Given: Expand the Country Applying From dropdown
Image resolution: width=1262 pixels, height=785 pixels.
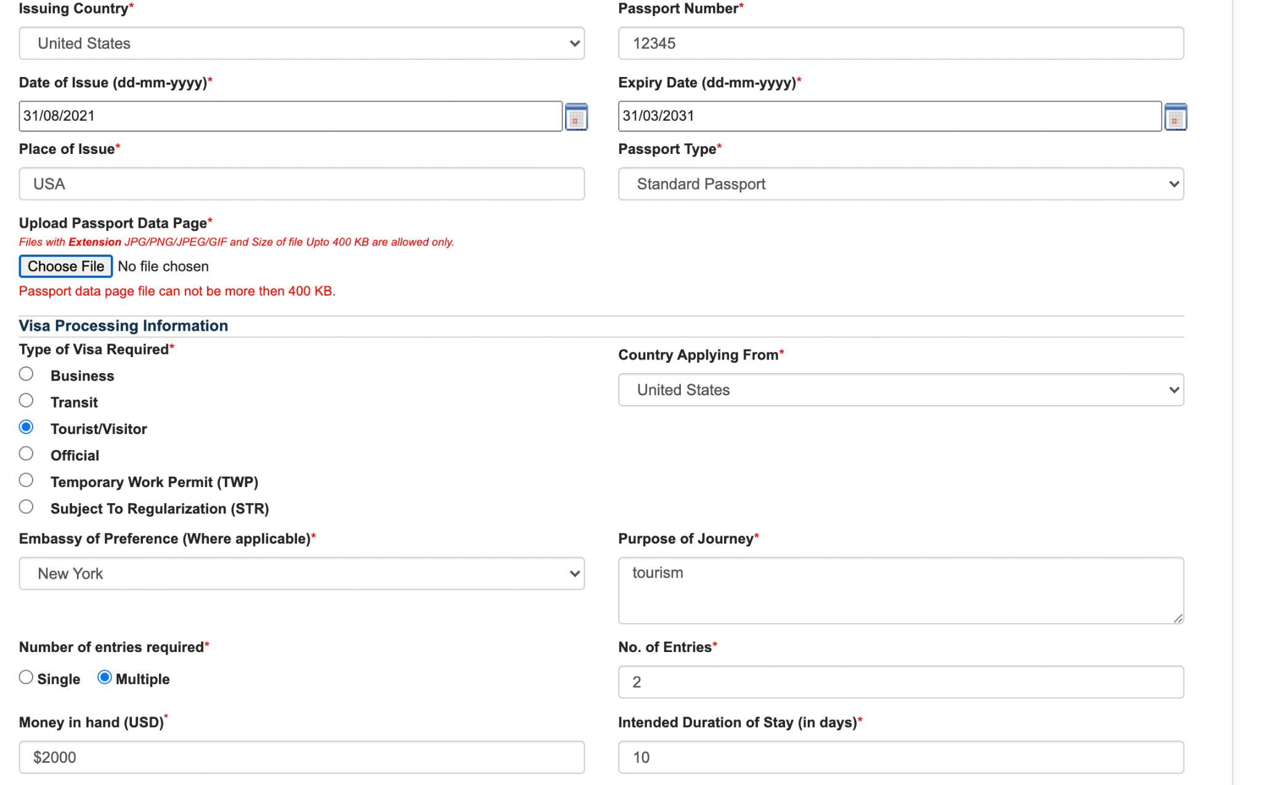Looking at the screenshot, I should coord(900,389).
